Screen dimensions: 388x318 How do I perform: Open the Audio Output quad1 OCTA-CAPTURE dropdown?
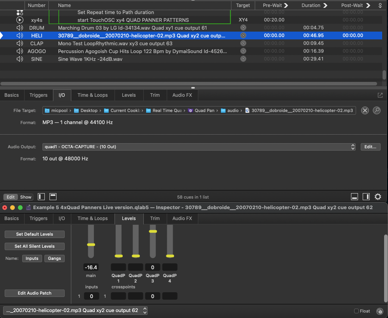[x=199, y=147]
